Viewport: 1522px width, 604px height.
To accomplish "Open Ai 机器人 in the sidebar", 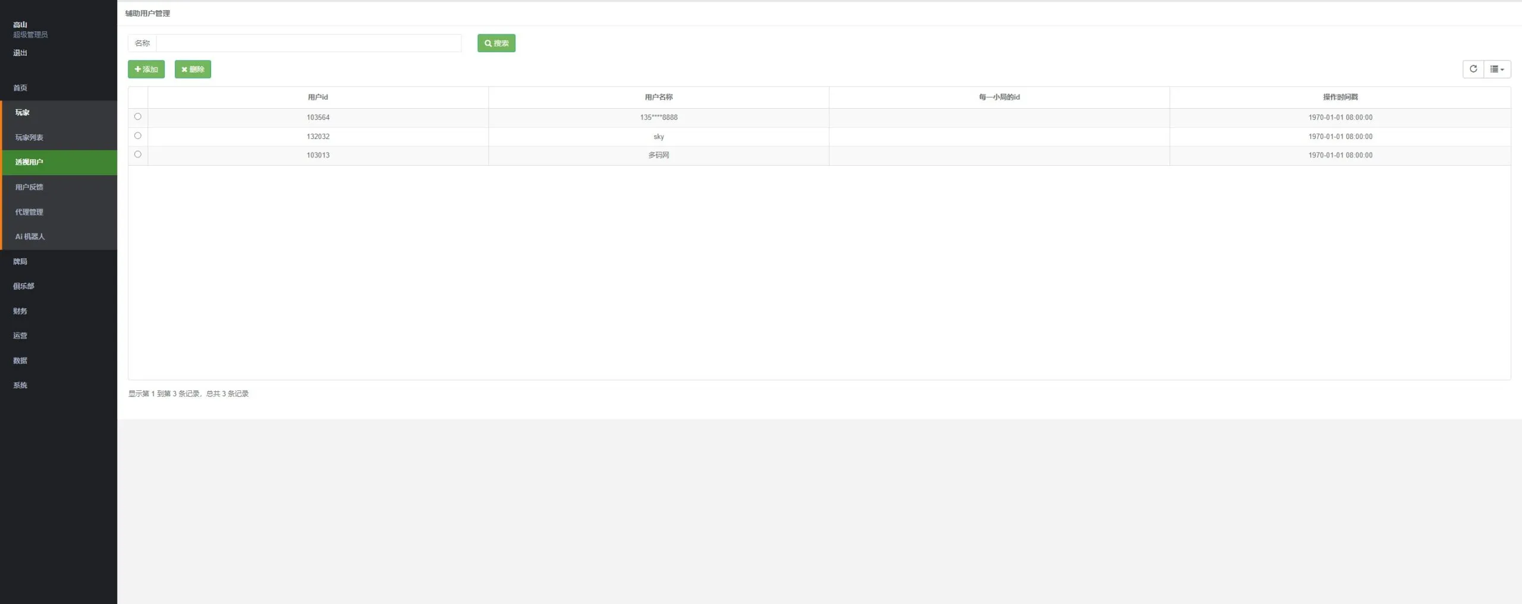I will 59,236.
